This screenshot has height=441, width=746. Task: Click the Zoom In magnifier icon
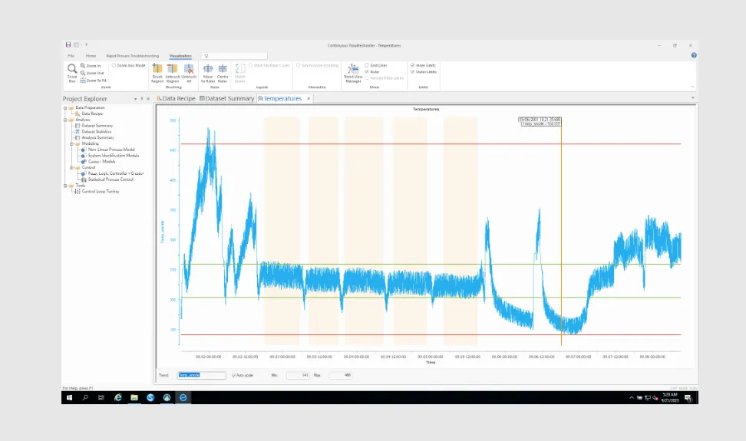click(x=83, y=66)
